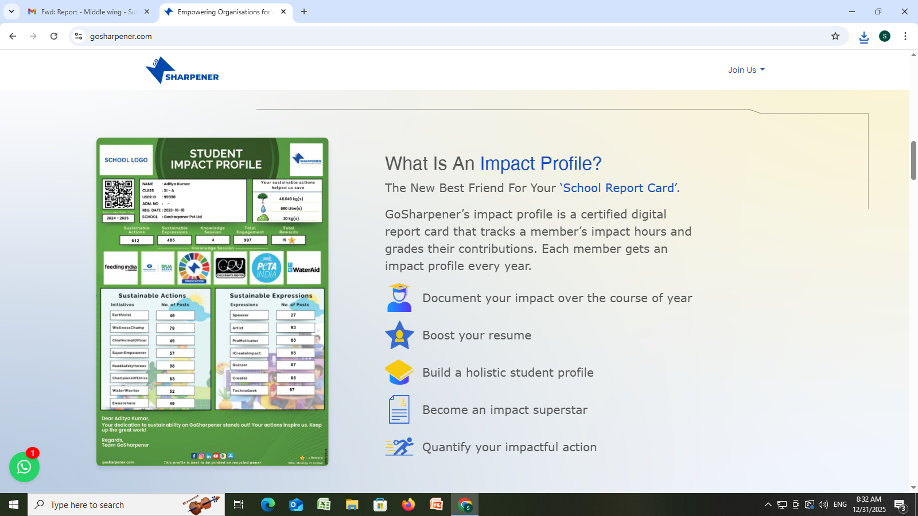Open Outlook from the taskbar

click(296, 505)
